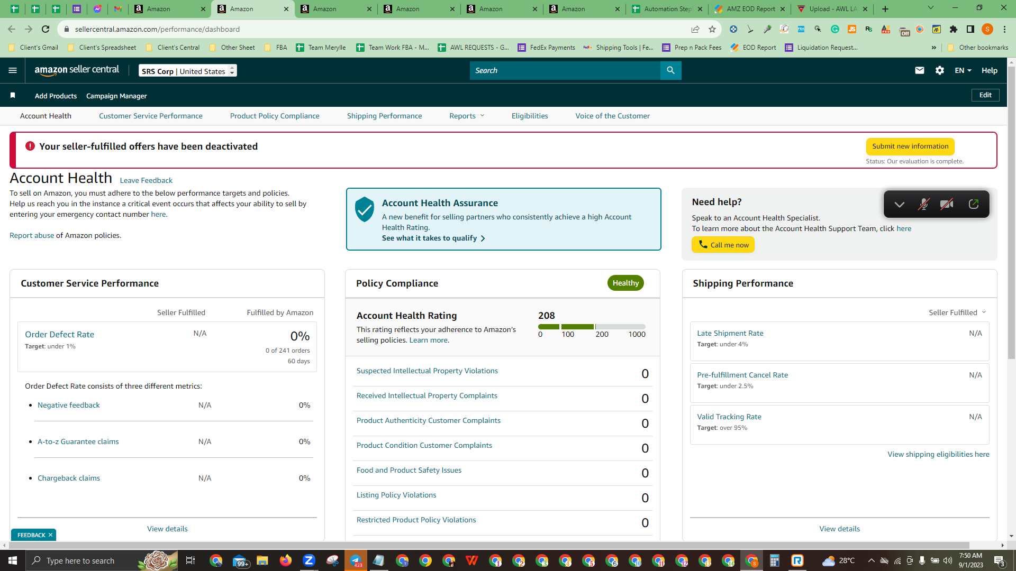Unmute microphone in the floating call toolbar
Screen dimensions: 1016x571
coord(923,205)
